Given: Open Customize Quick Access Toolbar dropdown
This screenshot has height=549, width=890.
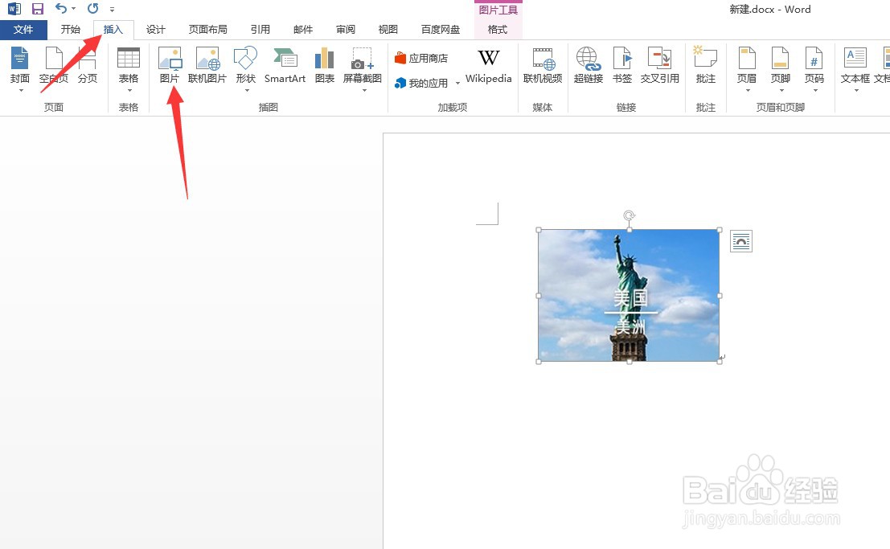Looking at the screenshot, I should [112, 9].
